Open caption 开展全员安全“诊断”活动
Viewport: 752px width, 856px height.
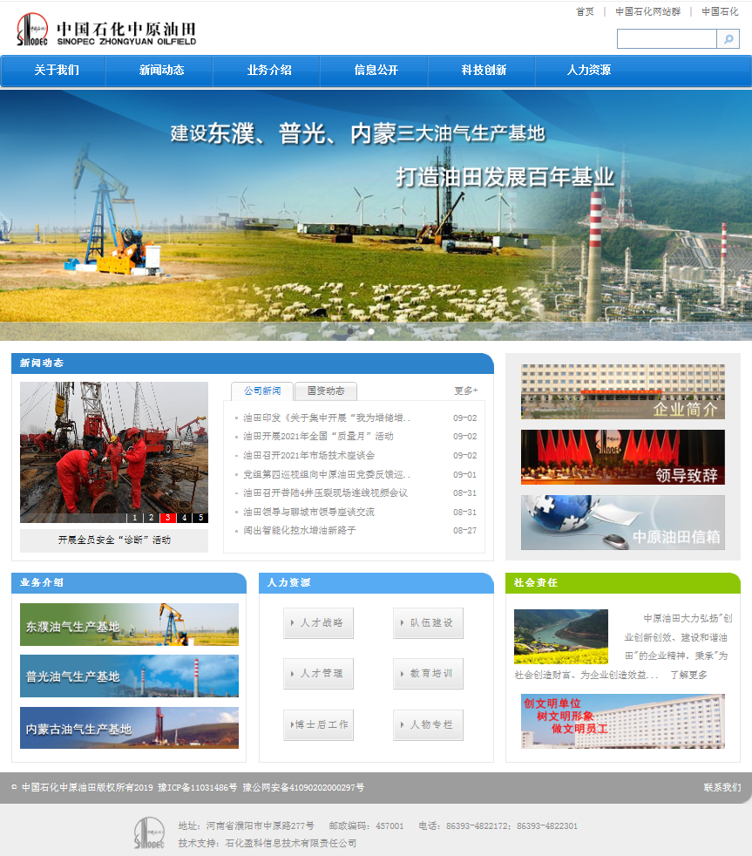114,540
